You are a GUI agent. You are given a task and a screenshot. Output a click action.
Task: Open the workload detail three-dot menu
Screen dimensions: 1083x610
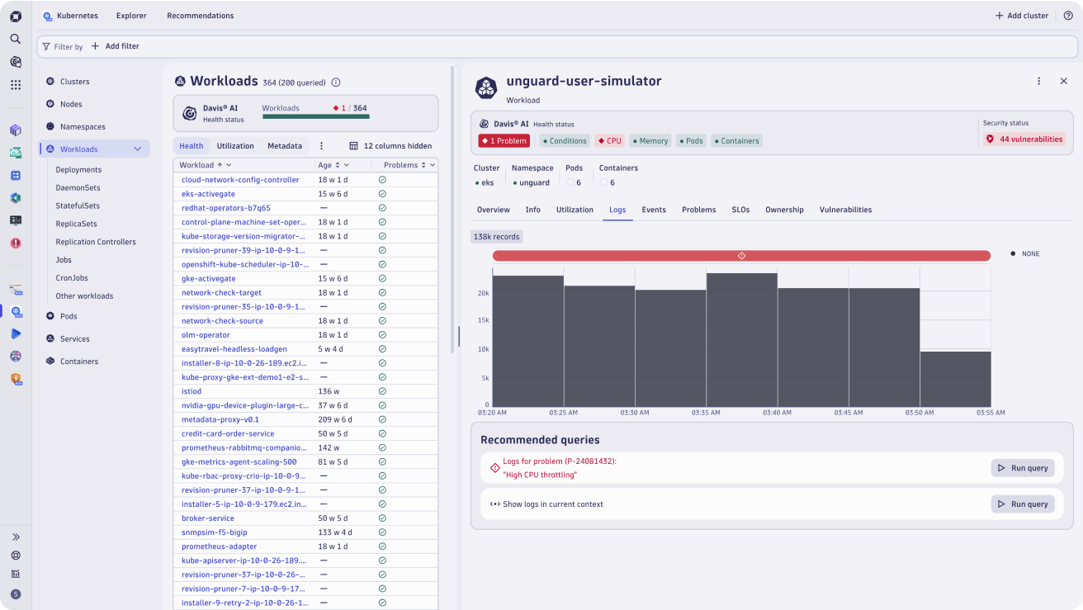point(1039,81)
